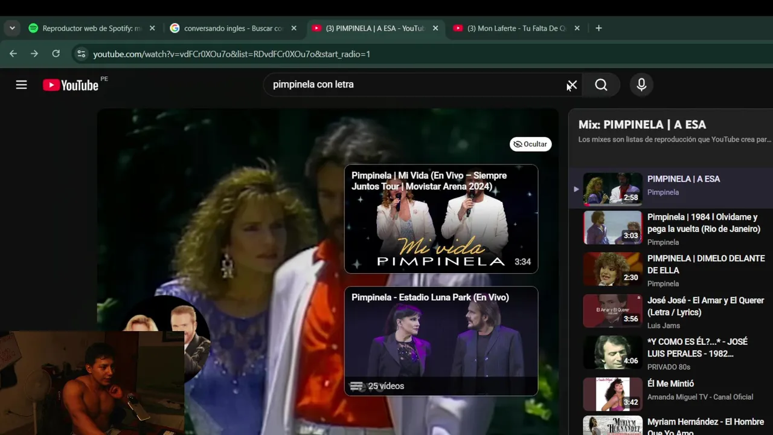Click thumbnail of 4:06 Perales video
The image size is (773, 435).
coord(612,352)
